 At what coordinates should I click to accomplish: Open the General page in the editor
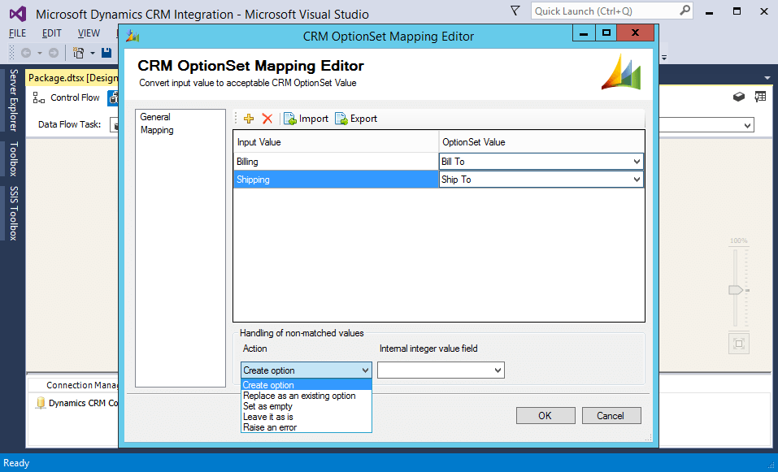click(154, 117)
